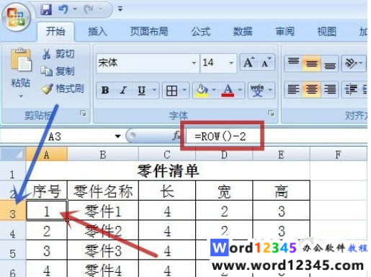Screen dimensions: 371x277
Task: Open the 页面布局 tab
Action: pyautogui.click(x=149, y=32)
